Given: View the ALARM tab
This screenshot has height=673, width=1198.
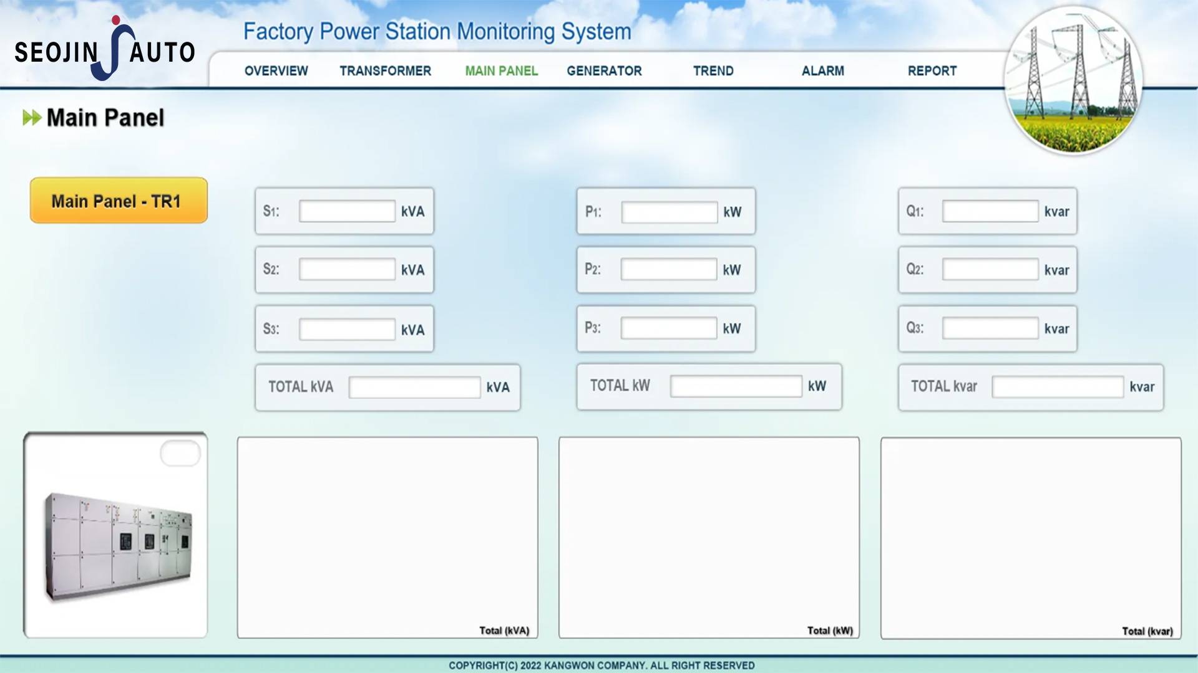Looking at the screenshot, I should (822, 71).
